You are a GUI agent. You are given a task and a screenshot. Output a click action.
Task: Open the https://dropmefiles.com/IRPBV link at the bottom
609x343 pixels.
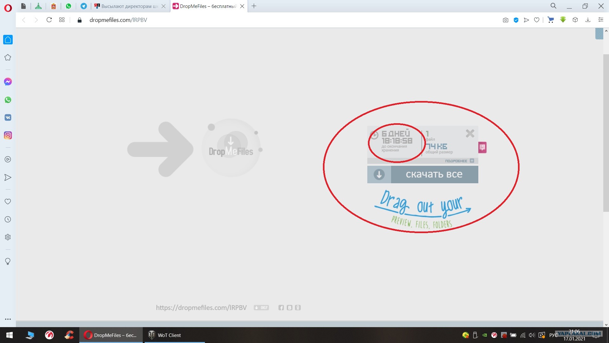tap(201, 308)
